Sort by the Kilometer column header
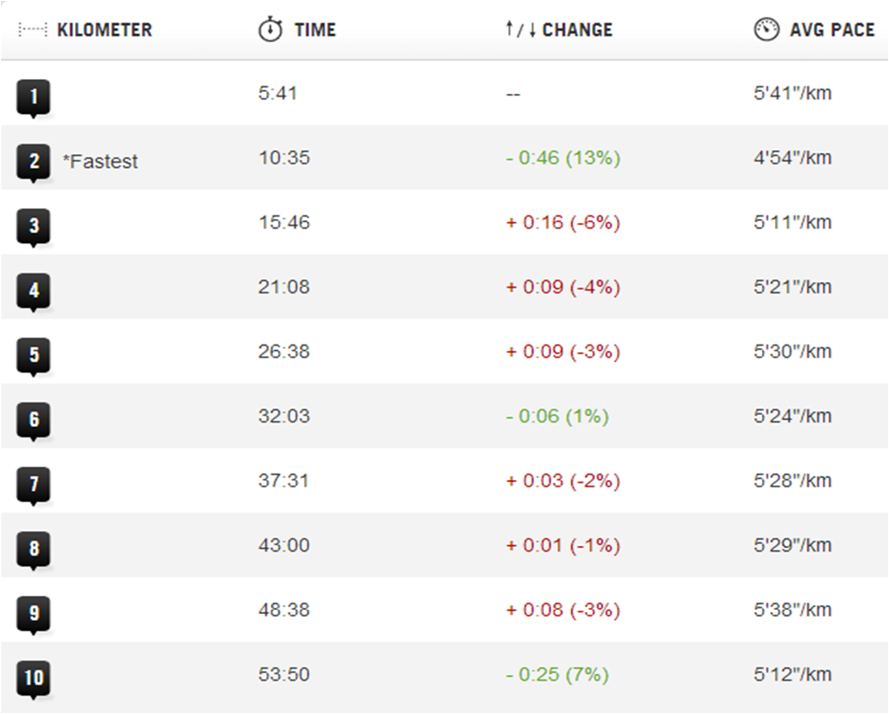Image resolution: width=889 pixels, height=714 pixels. point(104,30)
